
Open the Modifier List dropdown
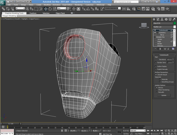174,27
